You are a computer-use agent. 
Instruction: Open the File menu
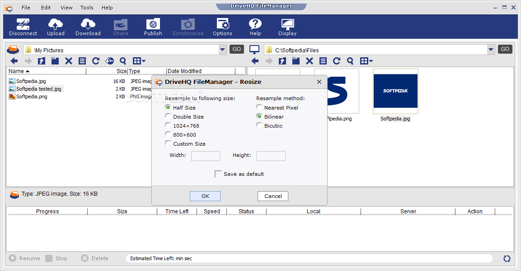(26, 8)
